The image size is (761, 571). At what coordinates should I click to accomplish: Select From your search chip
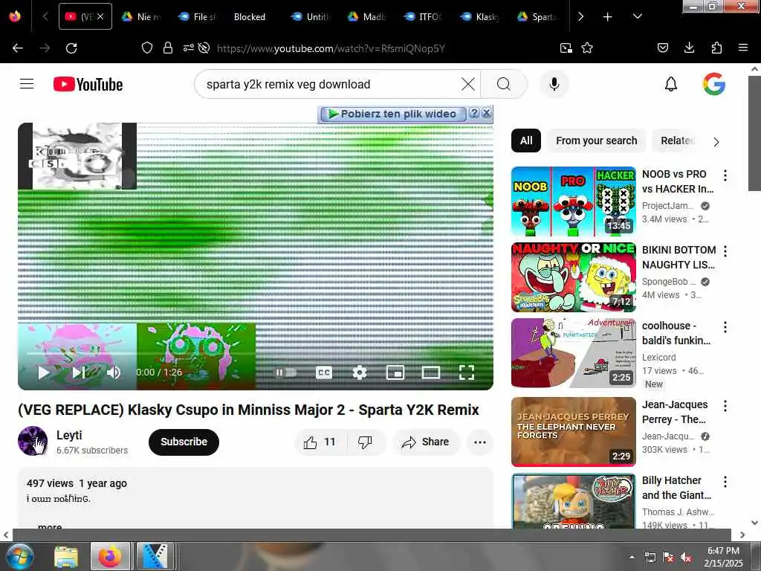[597, 141]
